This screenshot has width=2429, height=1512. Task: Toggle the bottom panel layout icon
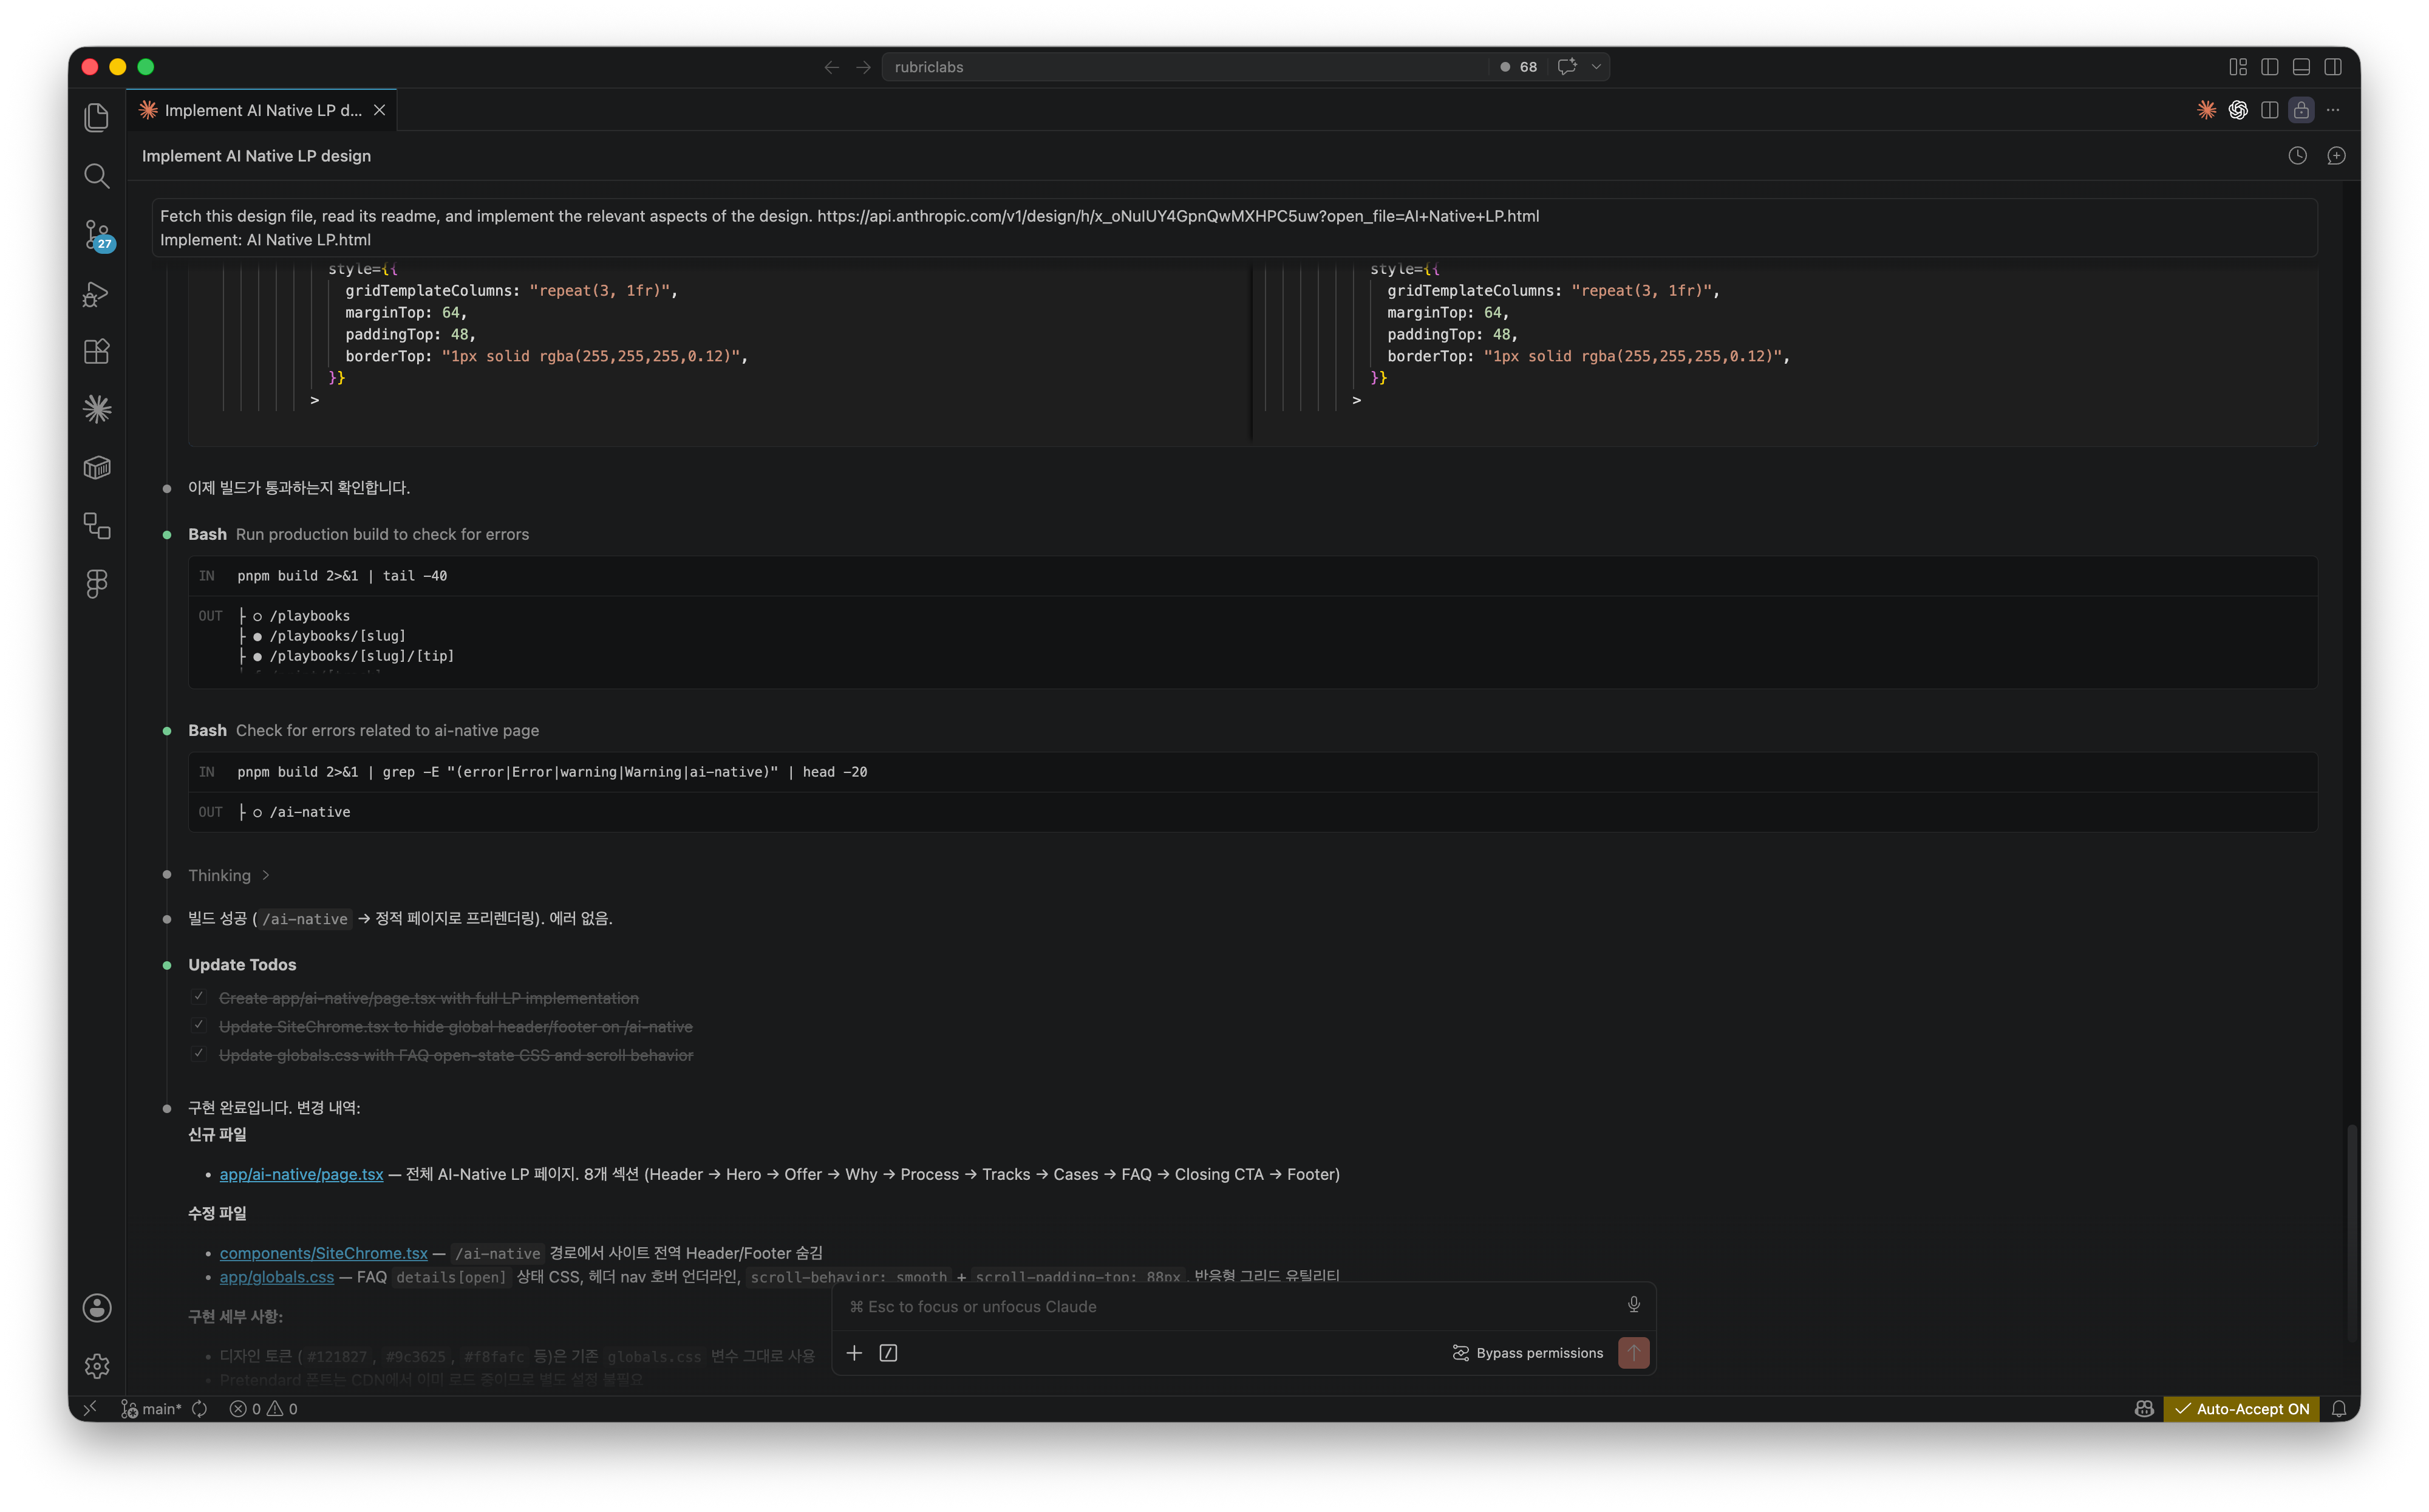[2301, 67]
